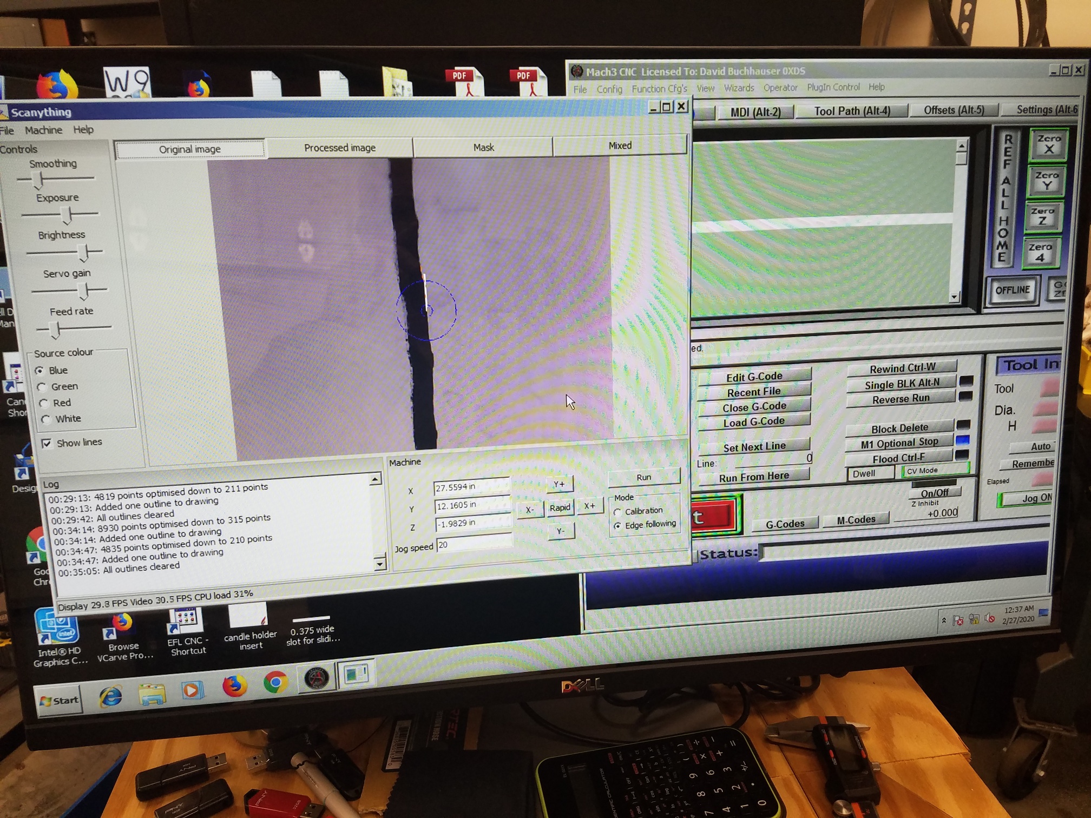Open Mach3 Config menu

coord(609,90)
